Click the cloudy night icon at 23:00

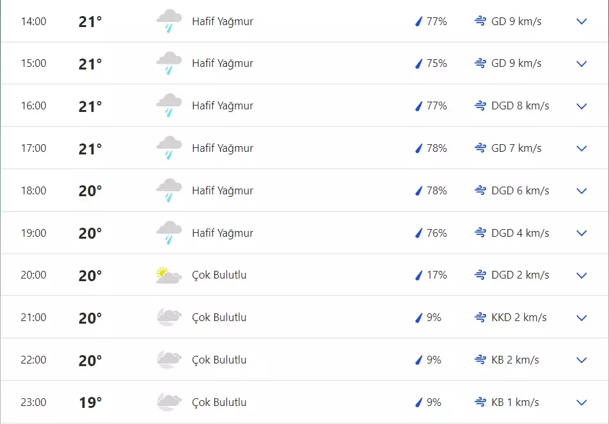tap(169, 403)
